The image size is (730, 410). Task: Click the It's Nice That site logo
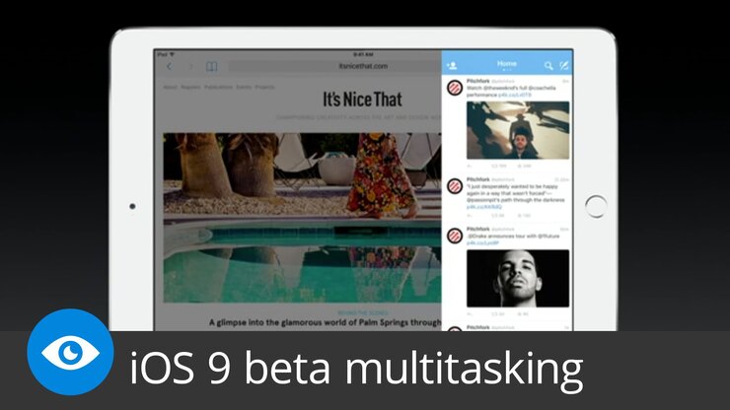point(362,100)
